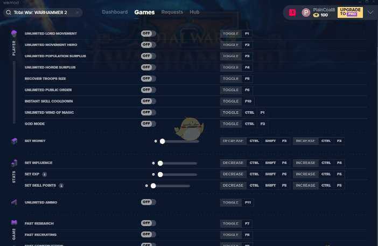This screenshot has width=378, height=246.
Task: Click Increase hotkey for Set Skill Points
Action: click(x=305, y=186)
